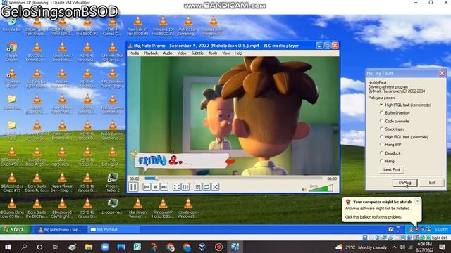451x253 pixels.
Task: Select Dora Blasts Dame Tu Co... icon
Action: [37, 183]
